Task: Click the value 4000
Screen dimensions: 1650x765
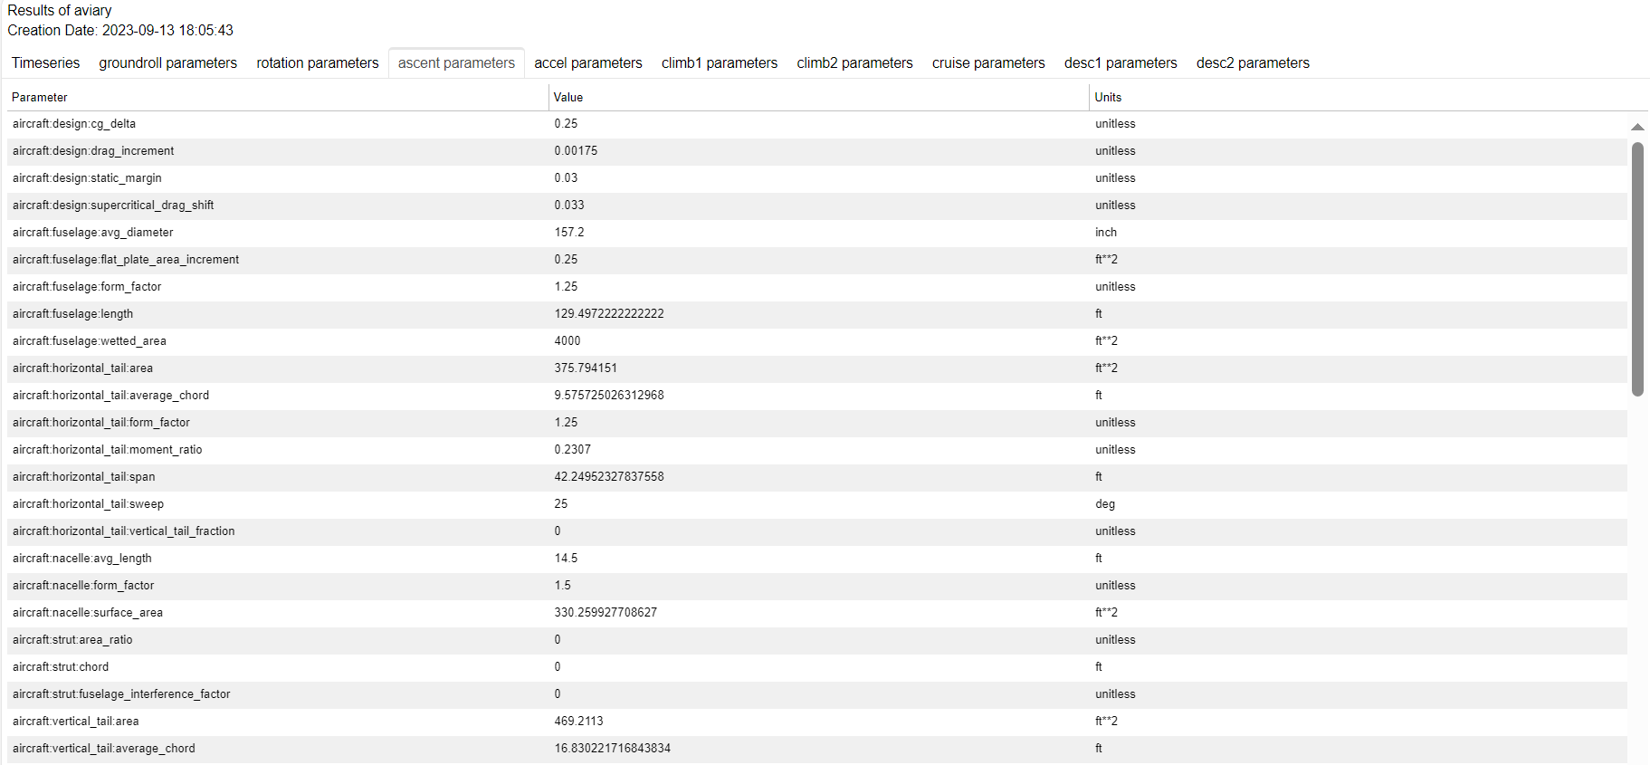Action: click(x=567, y=341)
